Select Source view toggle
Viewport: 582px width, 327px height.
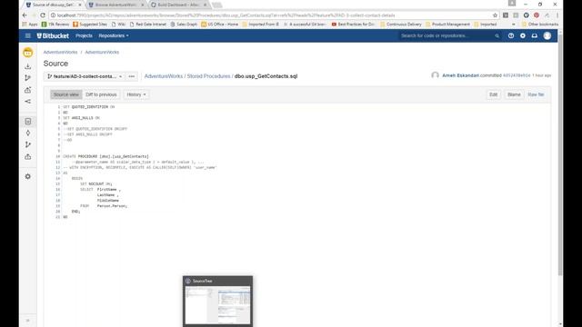pos(66,94)
